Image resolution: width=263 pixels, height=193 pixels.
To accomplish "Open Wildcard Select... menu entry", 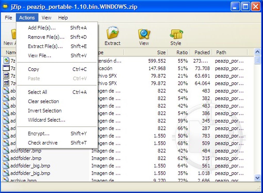I will [x=57, y=120].
